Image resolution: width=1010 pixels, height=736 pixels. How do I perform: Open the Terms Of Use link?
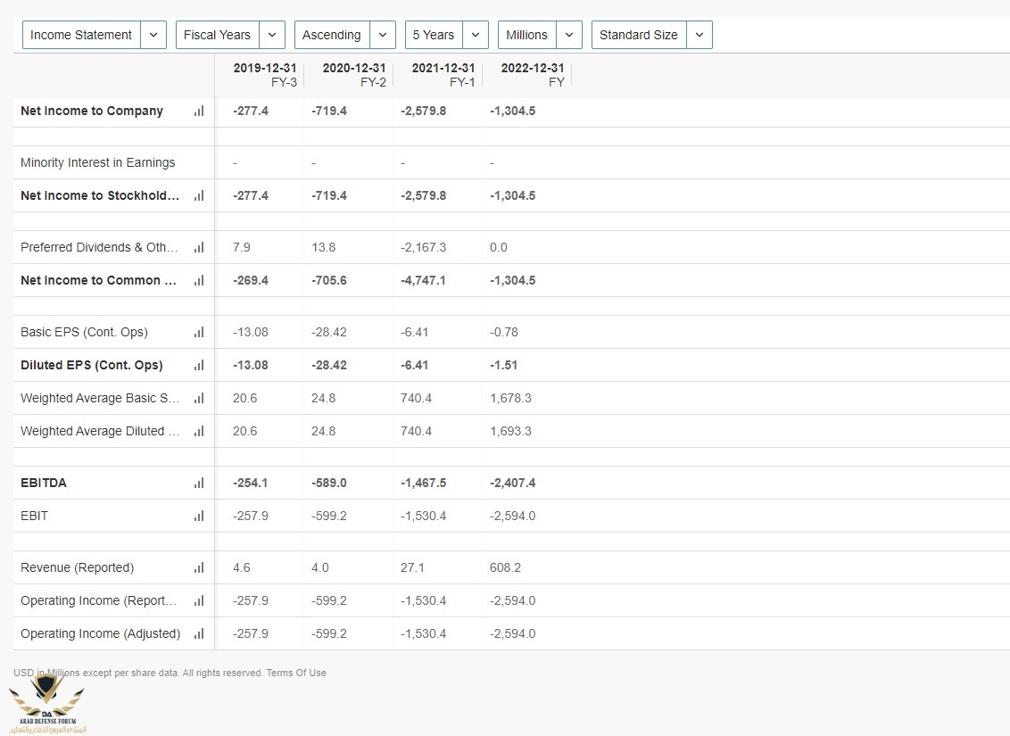298,673
